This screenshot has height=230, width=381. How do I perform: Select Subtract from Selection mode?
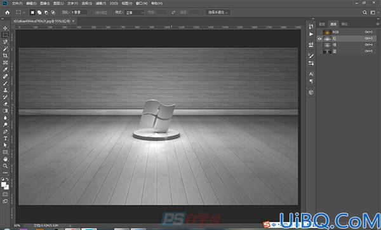46,13
